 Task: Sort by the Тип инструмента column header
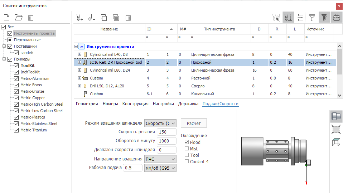pos(219,29)
